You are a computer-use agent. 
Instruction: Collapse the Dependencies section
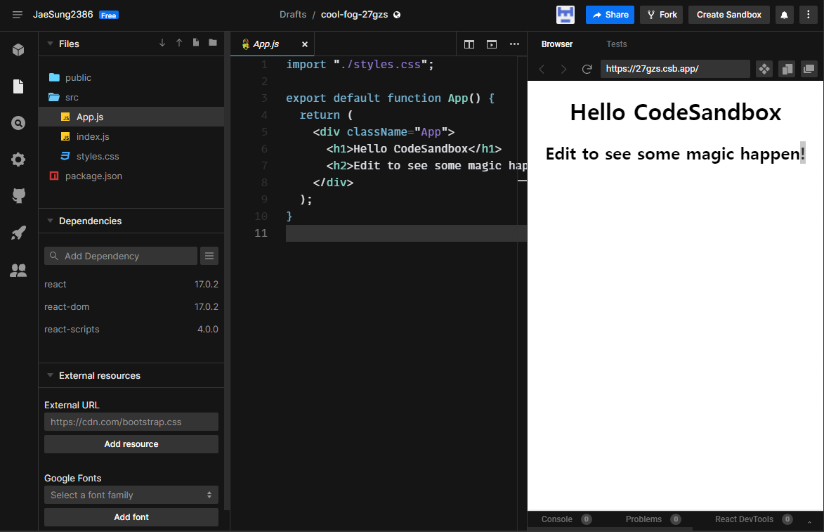tap(49, 220)
